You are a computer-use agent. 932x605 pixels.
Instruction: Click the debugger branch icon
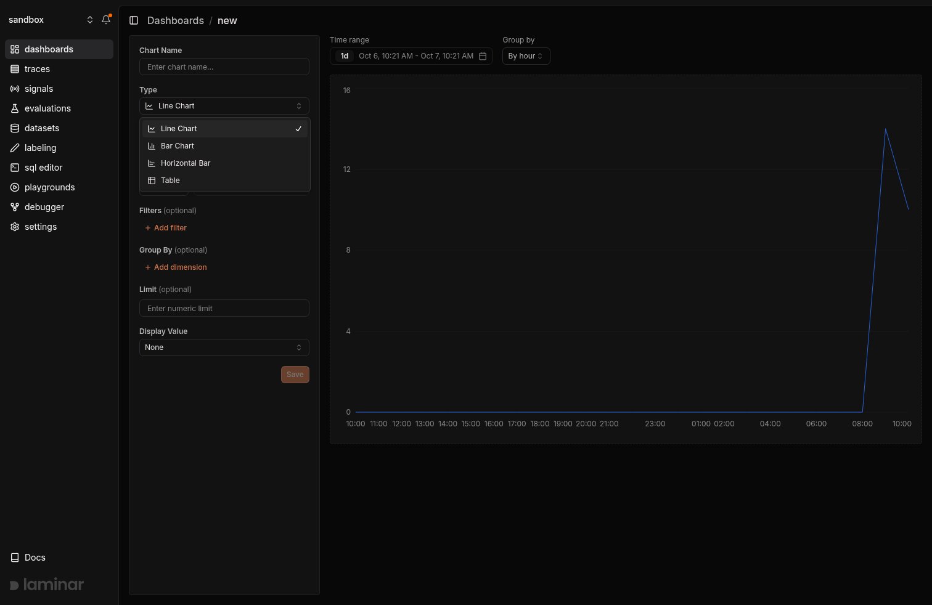pos(15,207)
